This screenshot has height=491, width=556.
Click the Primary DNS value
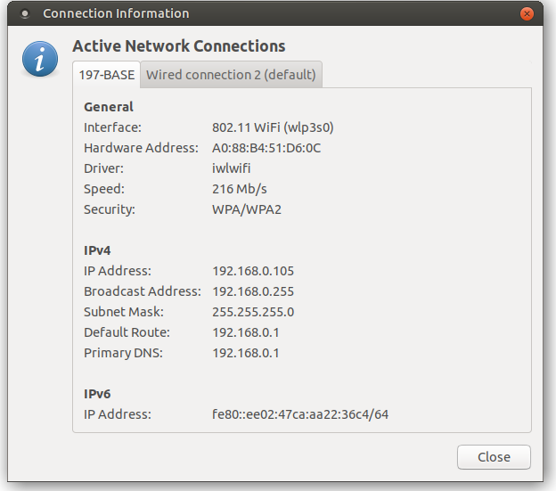coord(246,353)
